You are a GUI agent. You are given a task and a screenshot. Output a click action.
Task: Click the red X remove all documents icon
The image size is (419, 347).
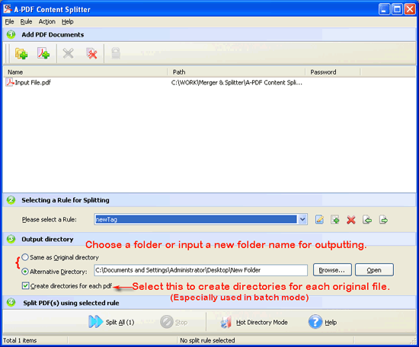tap(92, 54)
